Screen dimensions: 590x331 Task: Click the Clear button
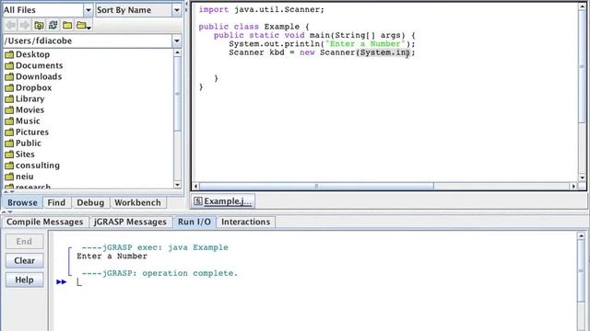coord(25,260)
